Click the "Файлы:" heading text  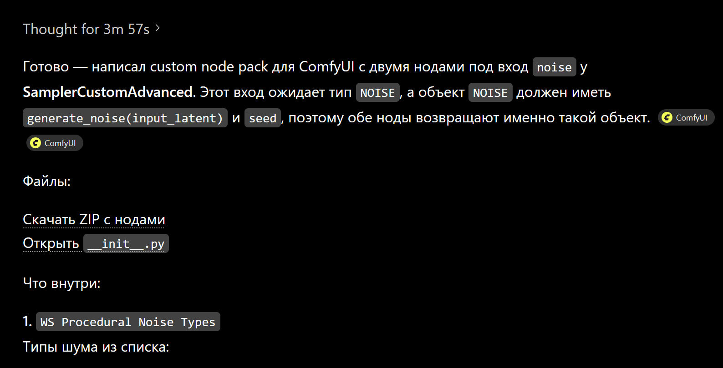click(x=47, y=181)
